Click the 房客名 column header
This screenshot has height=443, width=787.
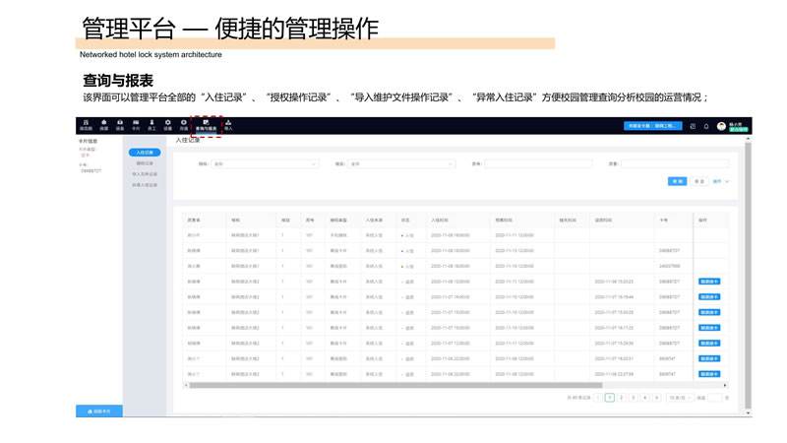(194, 221)
